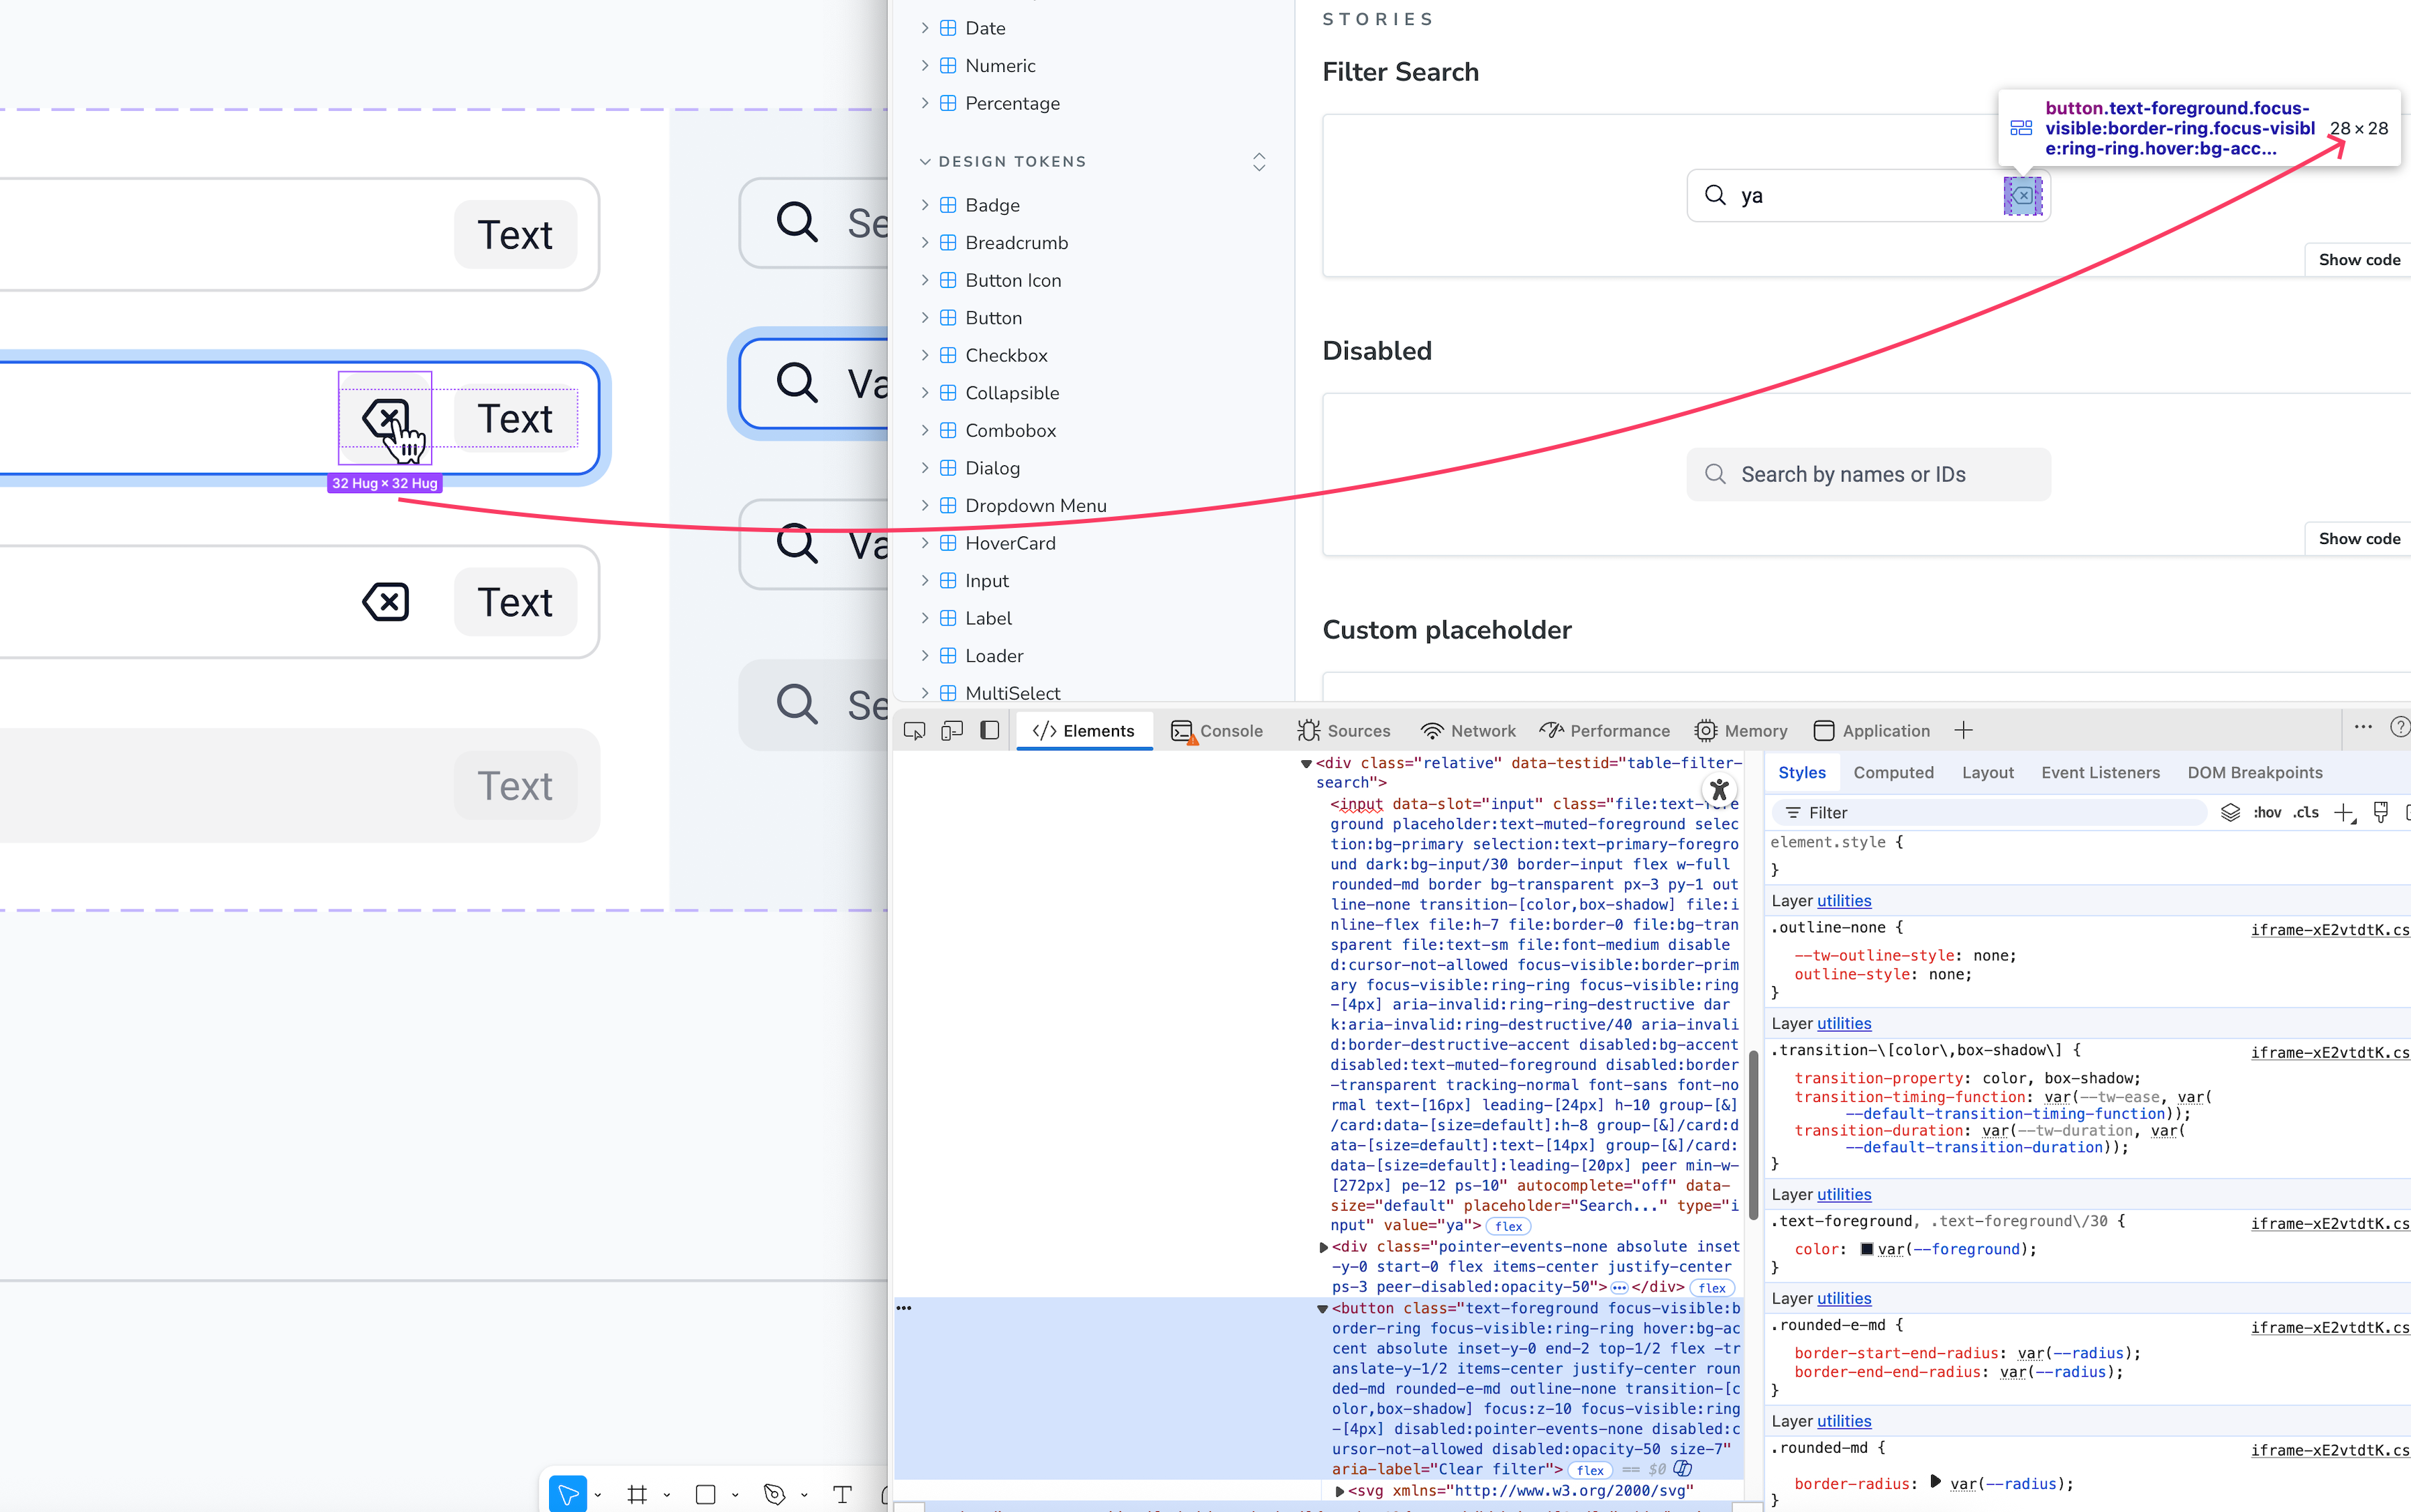Open the Performance tab
This screenshot has height=1512, width=2411.
[x=1605, y=731]
